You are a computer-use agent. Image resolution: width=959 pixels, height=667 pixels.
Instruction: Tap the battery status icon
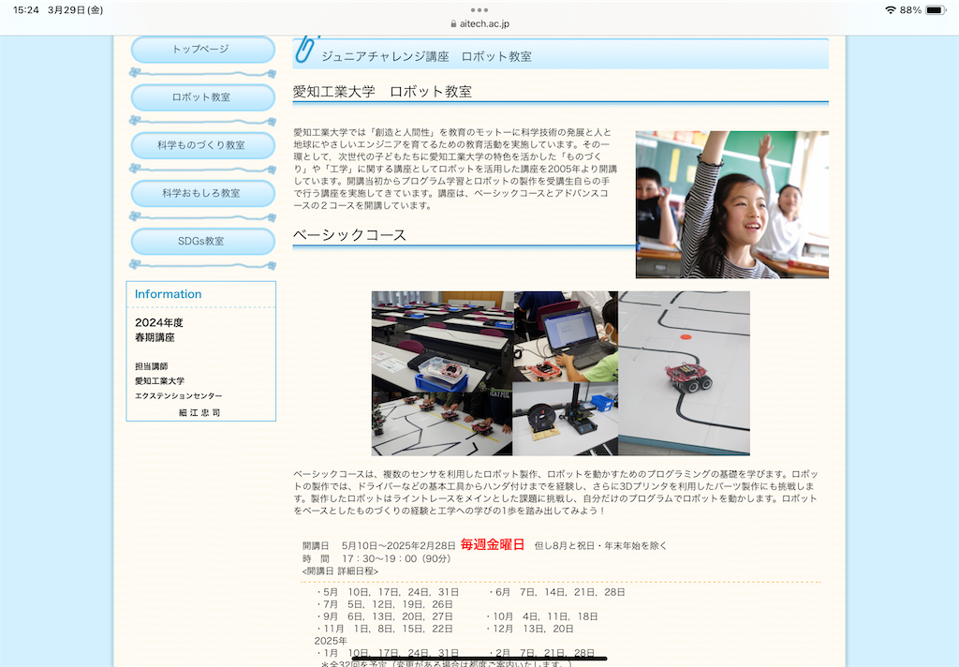pos(936,9)
